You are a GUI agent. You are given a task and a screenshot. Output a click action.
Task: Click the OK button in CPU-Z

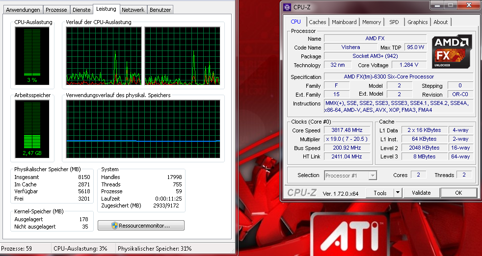(458, 193)
